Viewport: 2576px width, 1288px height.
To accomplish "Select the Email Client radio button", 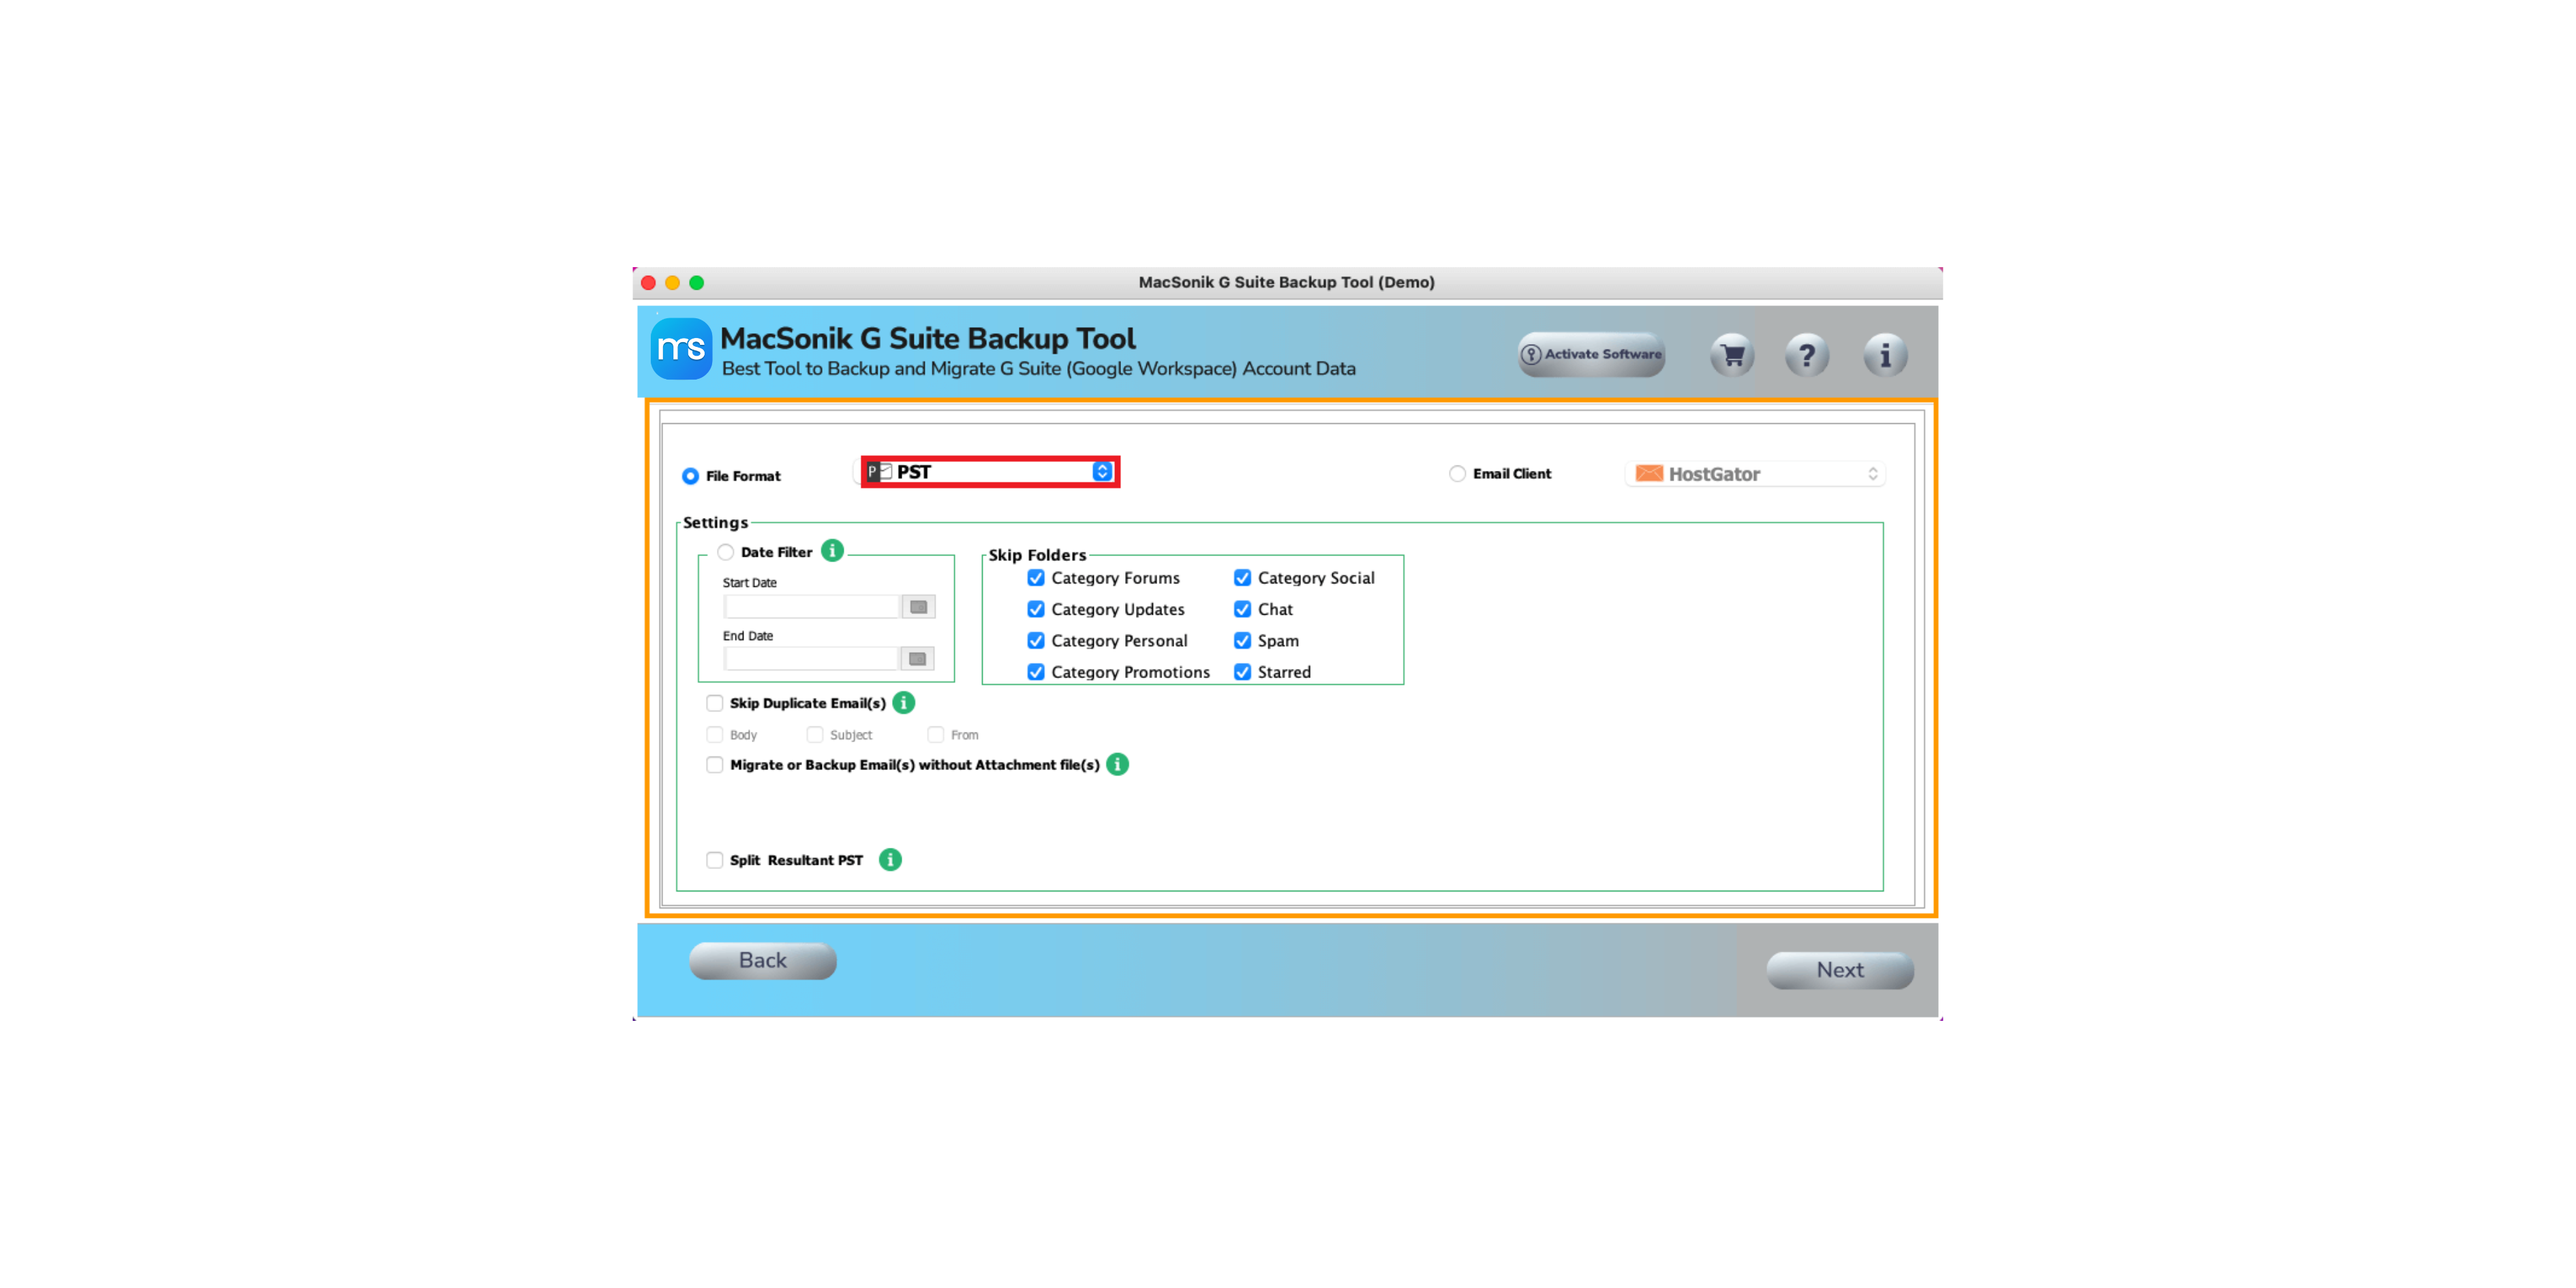I will tap(1457, 474).
